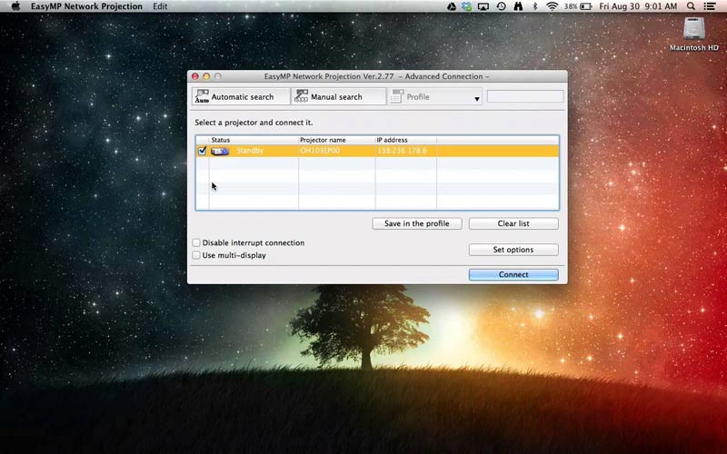Click the IP address column header

405,140
